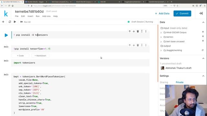207x116 pixels.
Task: Remove the Hindi OSCAR Corpus dataset
Action: (203, 32)
